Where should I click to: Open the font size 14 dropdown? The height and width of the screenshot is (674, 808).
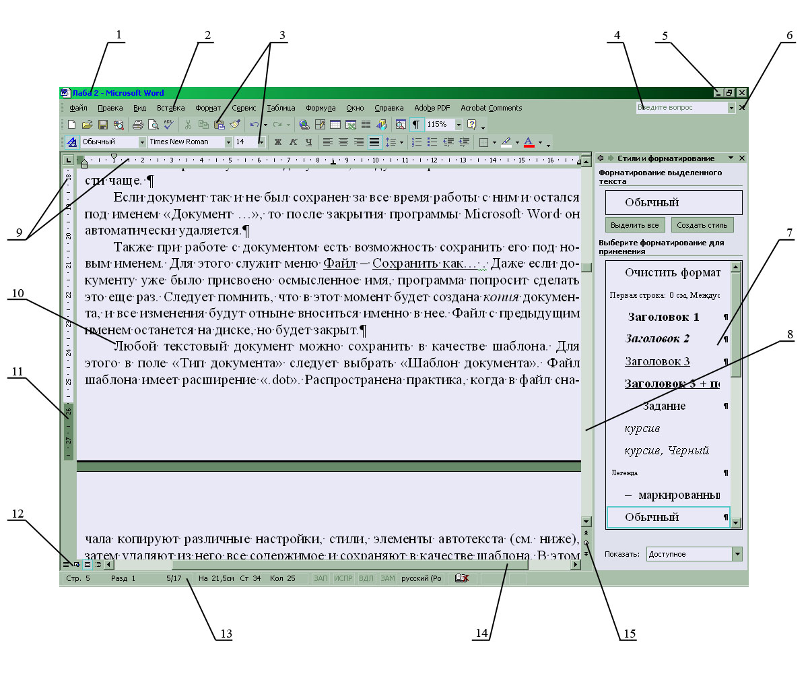pos(261,142)
